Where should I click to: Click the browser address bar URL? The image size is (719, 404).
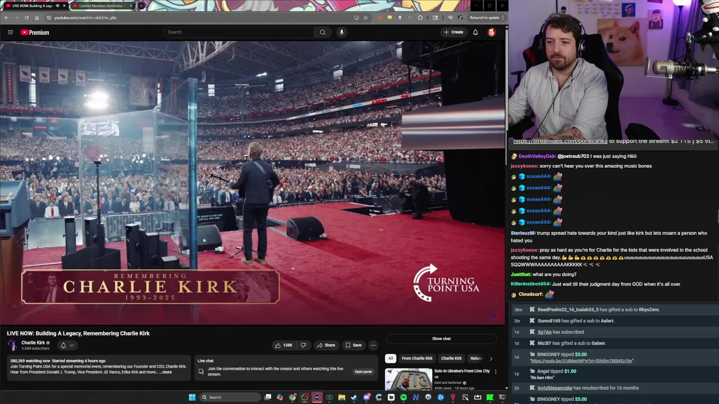[x=85, y=17]
